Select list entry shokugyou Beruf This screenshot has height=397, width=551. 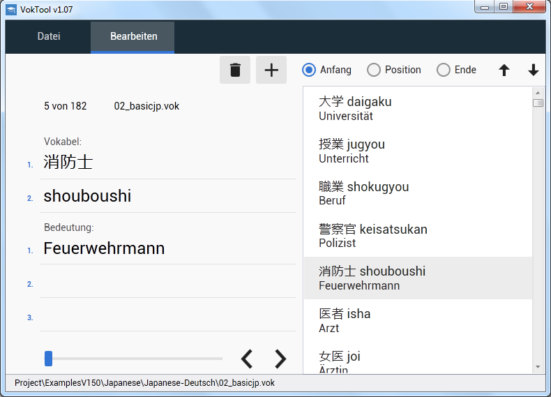pos(418,193)
